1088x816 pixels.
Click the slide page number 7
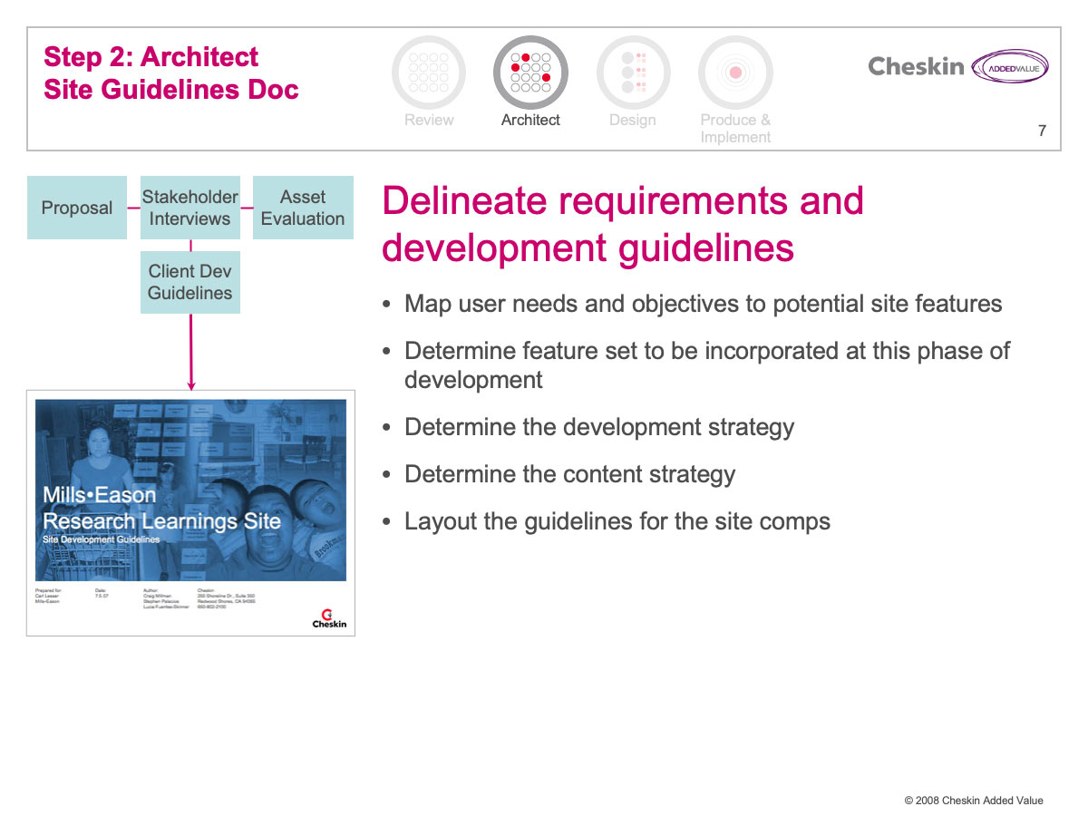pos(1042,131)
